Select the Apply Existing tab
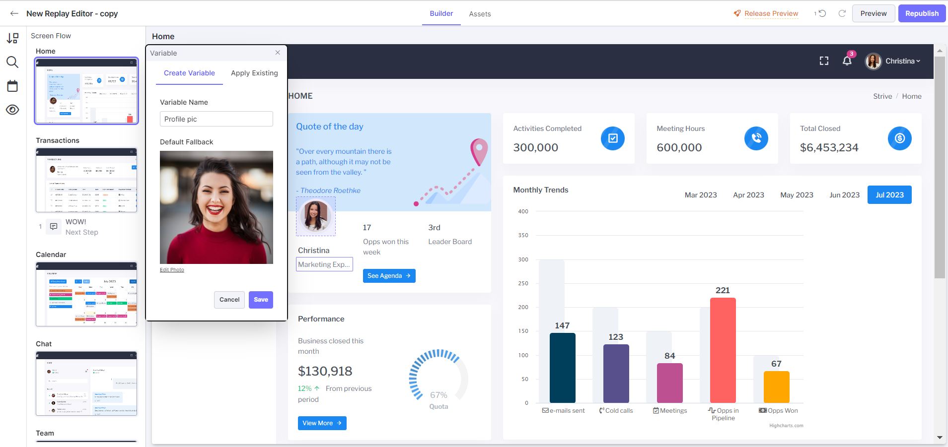 (254, 73)
